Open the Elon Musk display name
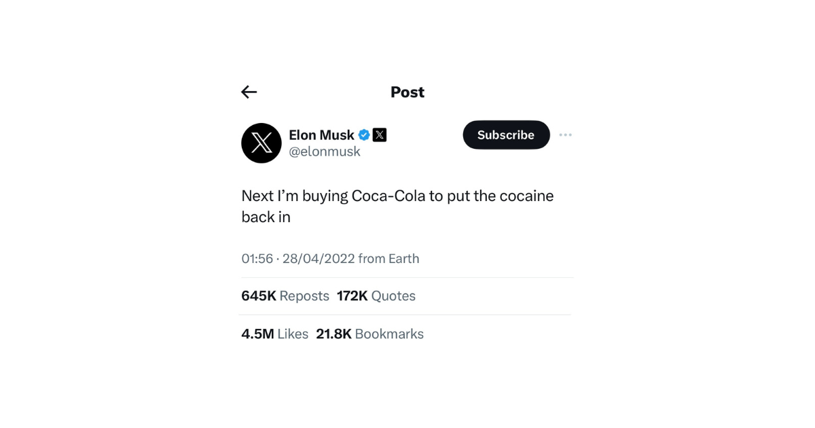The image size is (815, 428). tap(321, 135)
